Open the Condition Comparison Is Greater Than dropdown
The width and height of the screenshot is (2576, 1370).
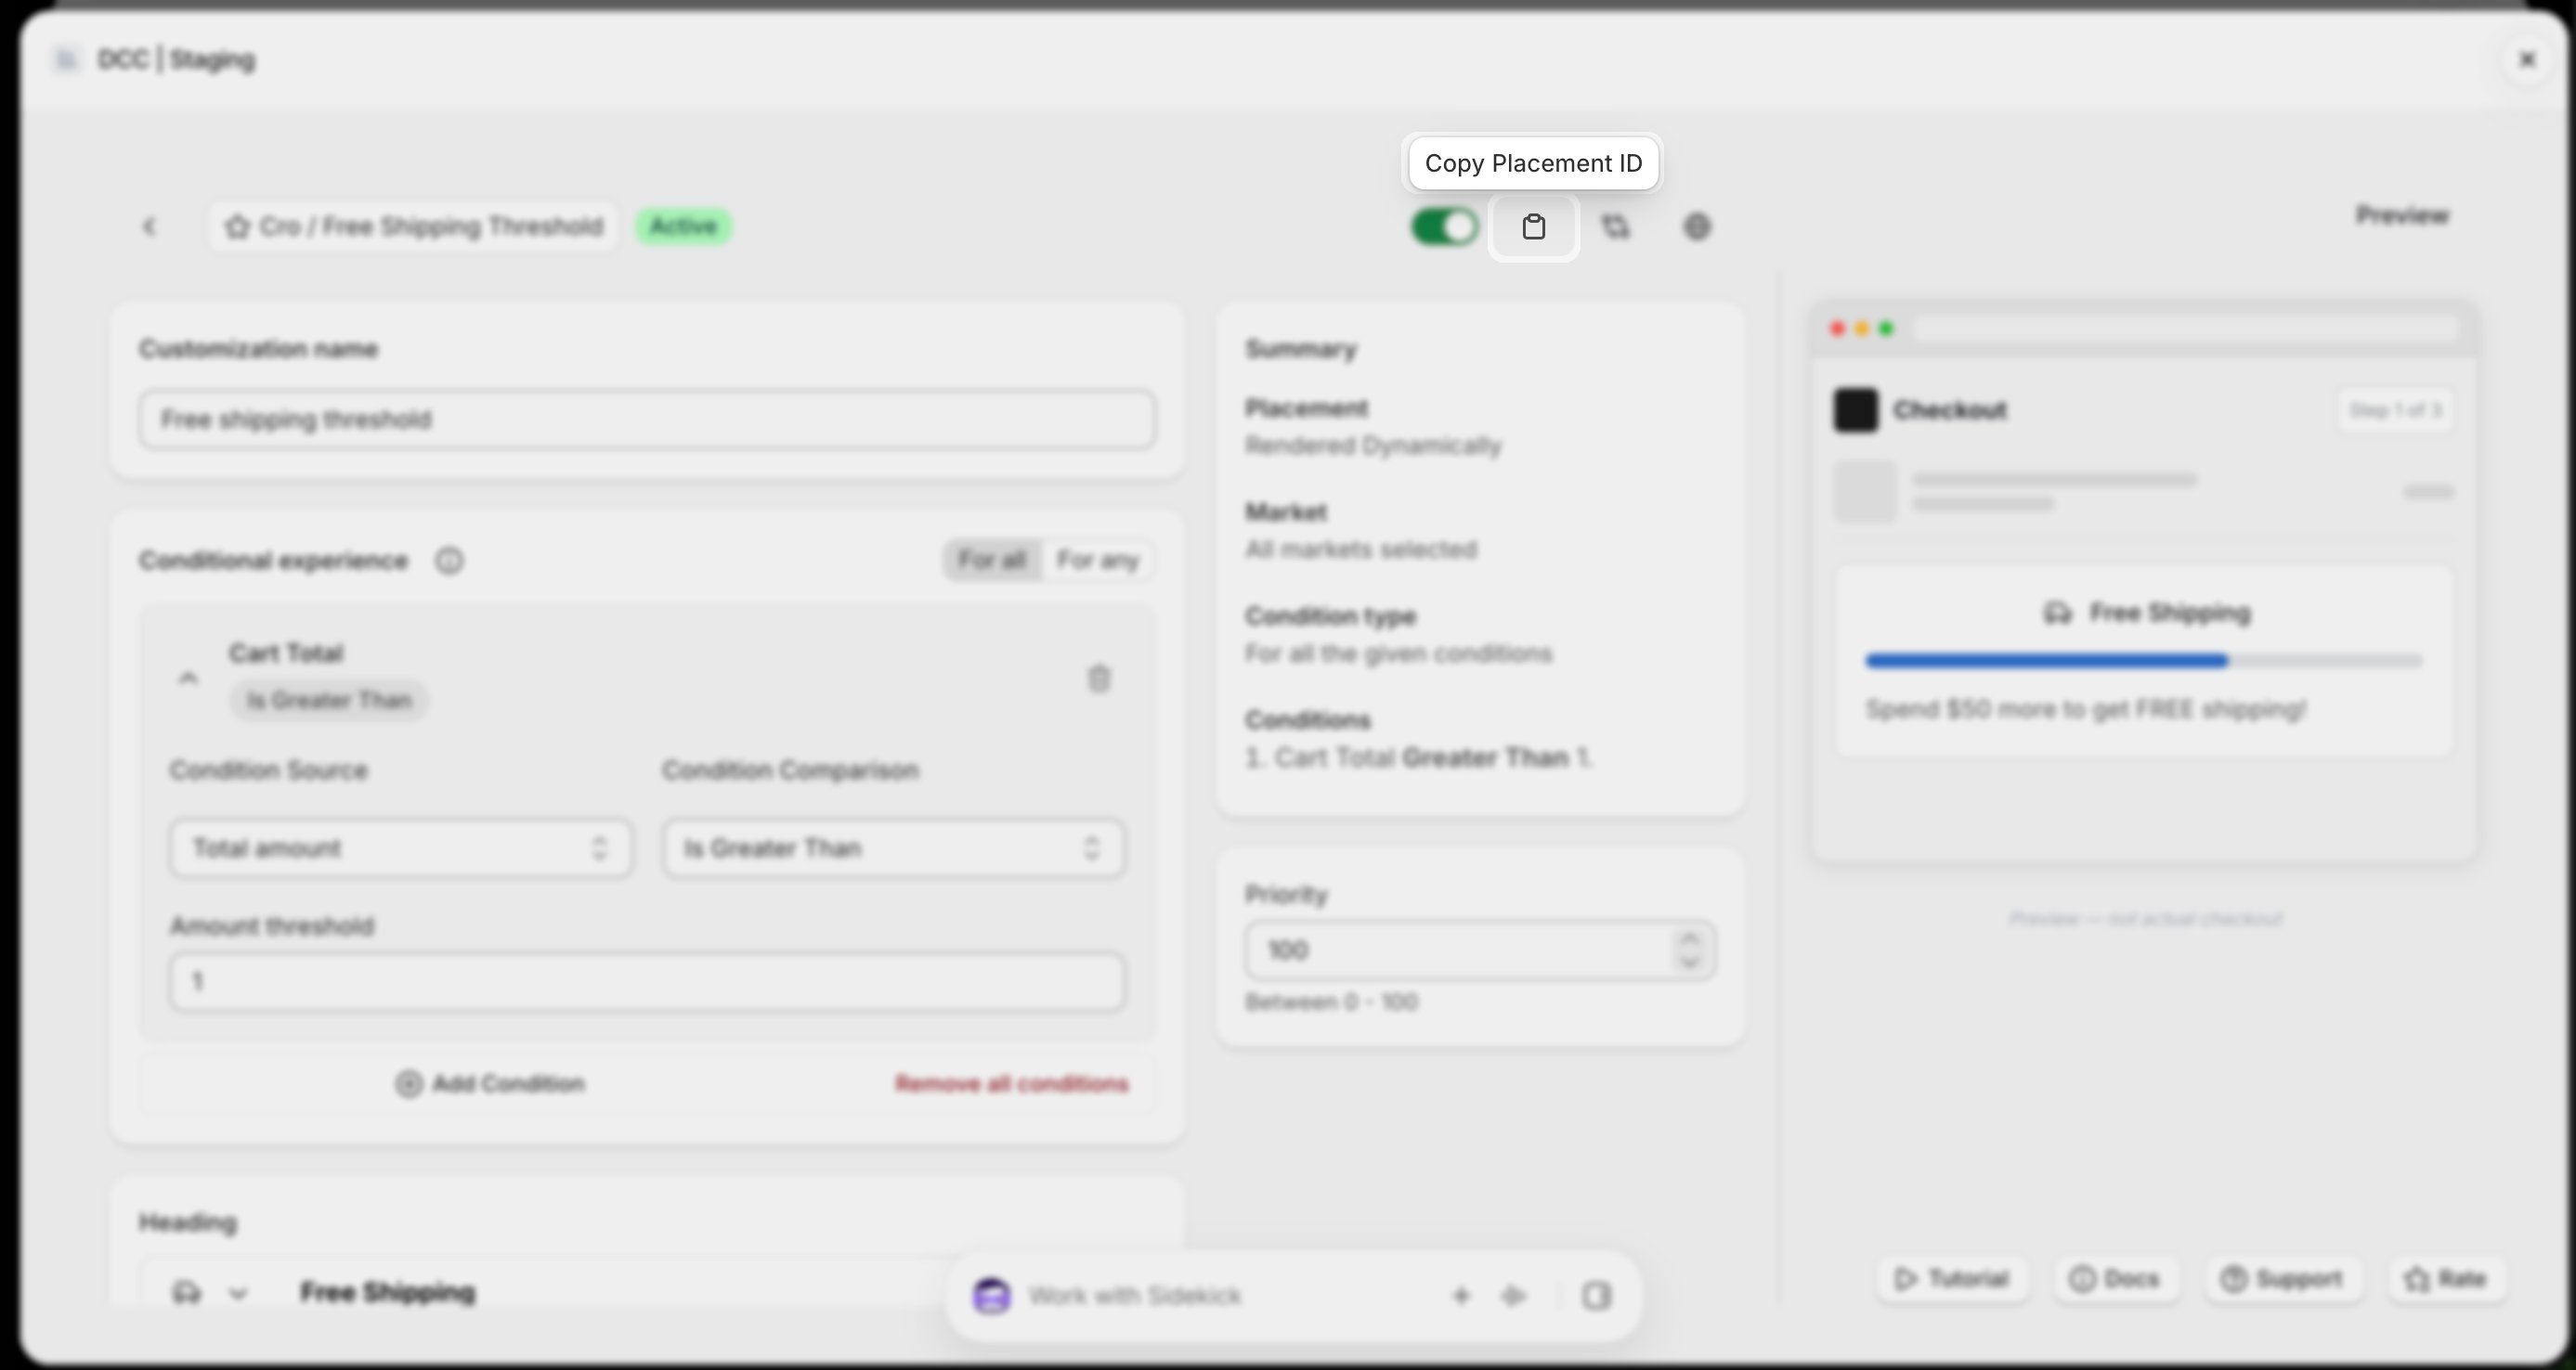coord(893,848)
